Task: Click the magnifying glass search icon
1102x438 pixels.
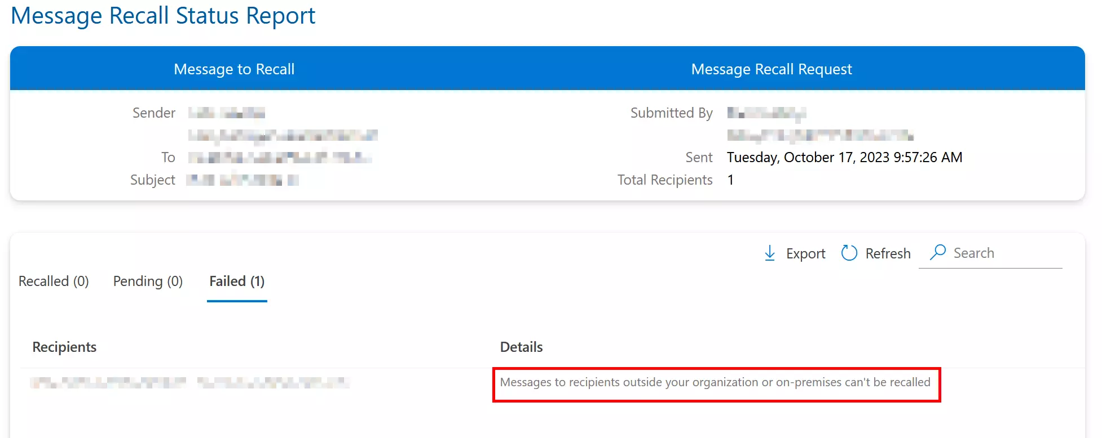Action: point(937,252)
